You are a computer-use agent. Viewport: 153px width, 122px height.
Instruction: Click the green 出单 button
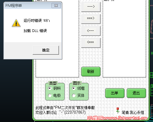click(x=115, y=93)
